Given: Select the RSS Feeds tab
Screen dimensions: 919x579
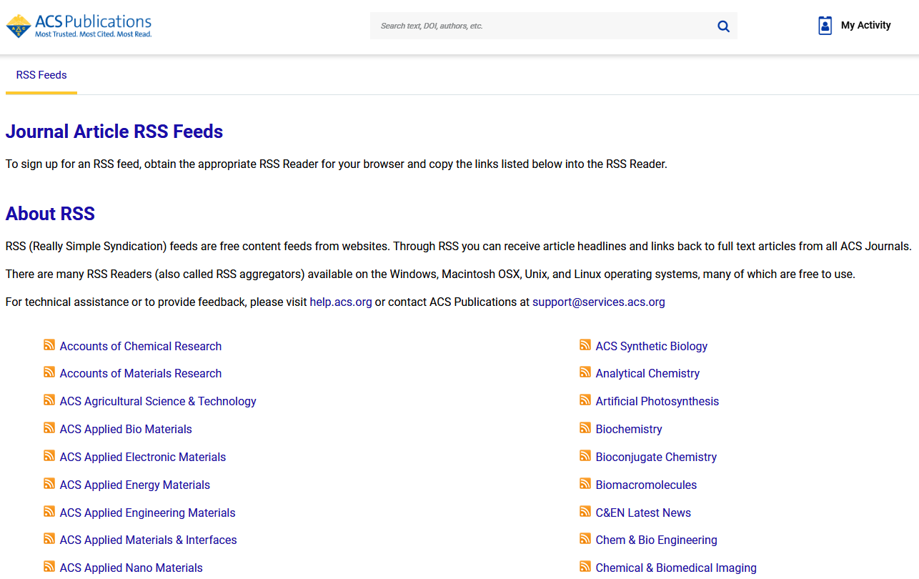Looking at the screenshot, I should (x=41, y=75).
